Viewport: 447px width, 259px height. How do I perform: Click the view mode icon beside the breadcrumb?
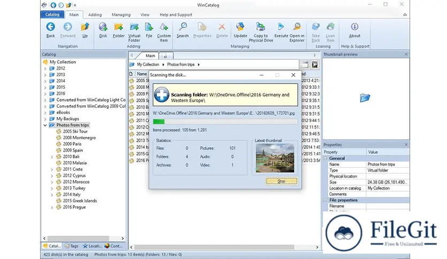coord(304,64)
